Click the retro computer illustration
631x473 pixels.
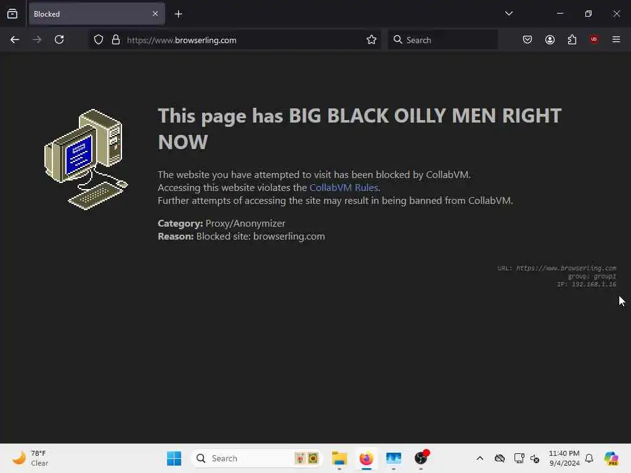coord(86,160)
